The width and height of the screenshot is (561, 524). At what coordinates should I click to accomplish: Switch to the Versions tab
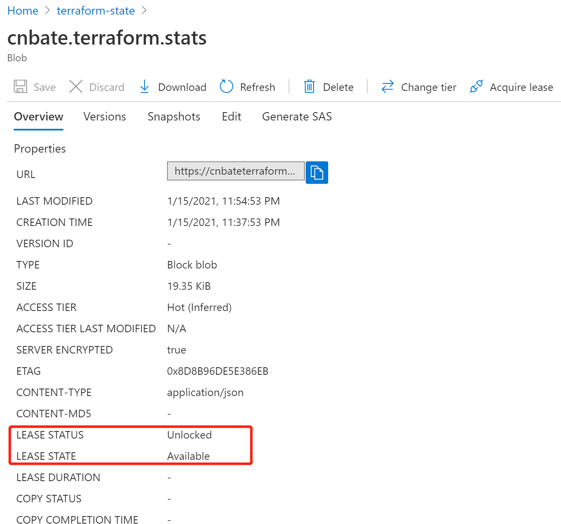[x=105, y=117]
